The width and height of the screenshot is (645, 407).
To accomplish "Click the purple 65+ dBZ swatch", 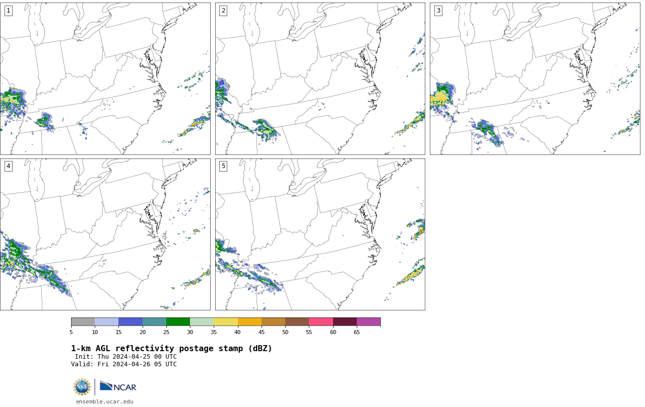I will click(x=369, y=322).
